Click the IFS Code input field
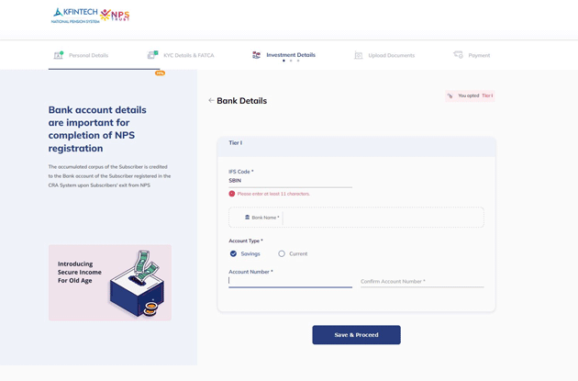Image resolution: width=578 pixels, height=381 pixels. tap(290, 181)
